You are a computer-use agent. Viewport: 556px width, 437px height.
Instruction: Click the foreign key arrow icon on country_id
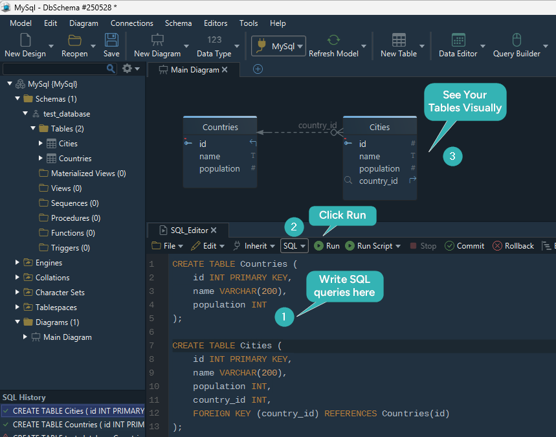point(413,180)
